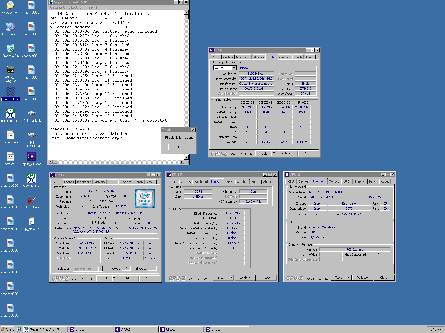
Task: Click Validate in SPD window
Action: pos(287,153)
